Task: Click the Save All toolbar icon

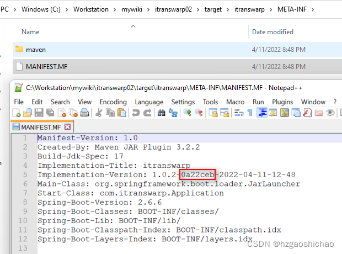Action: (x=50, y=113)
